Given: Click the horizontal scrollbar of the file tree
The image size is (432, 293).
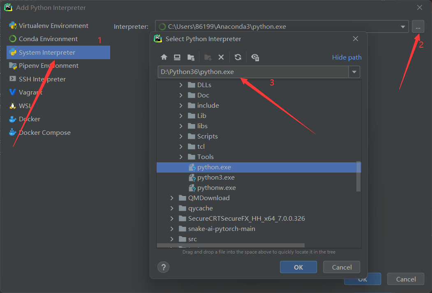Looking at the screenshot, I should [231, 245].
